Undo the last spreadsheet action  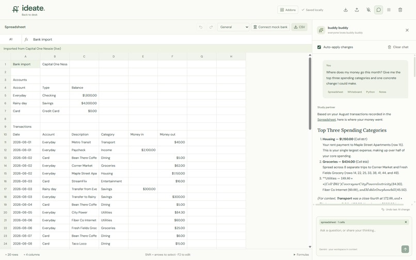coord(201,27)
